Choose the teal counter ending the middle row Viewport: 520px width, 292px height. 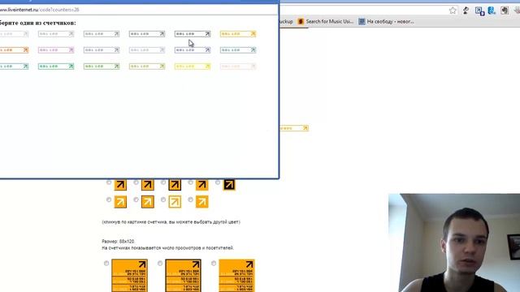(x=238, y=50)
